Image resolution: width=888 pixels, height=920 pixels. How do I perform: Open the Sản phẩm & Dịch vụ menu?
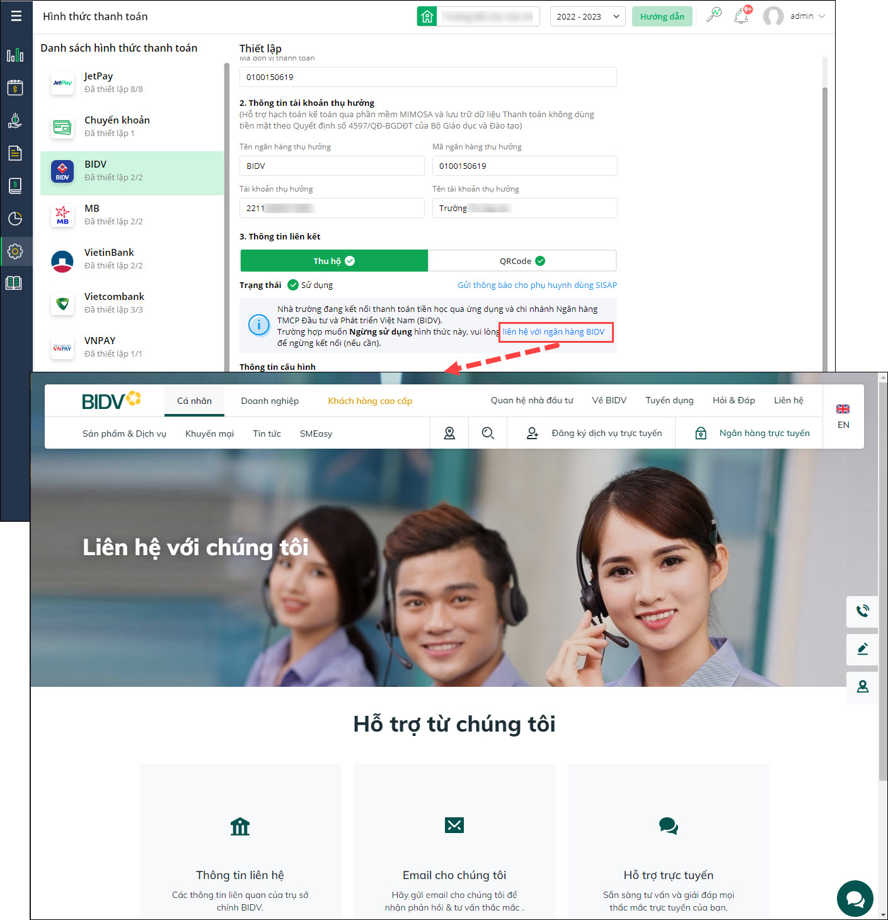(x=124, y=434)
